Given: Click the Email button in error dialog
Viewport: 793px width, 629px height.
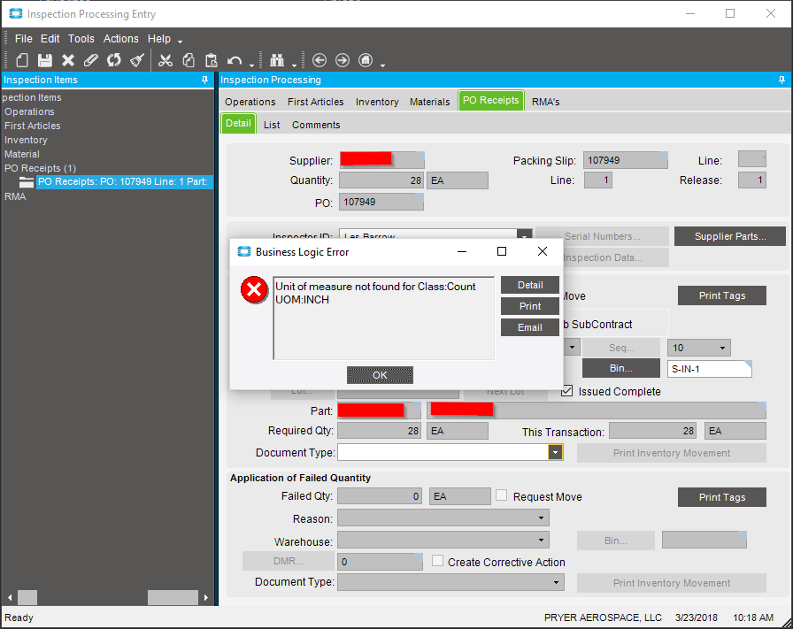Looking at the screenshot, I should click(x=530, y=327).
